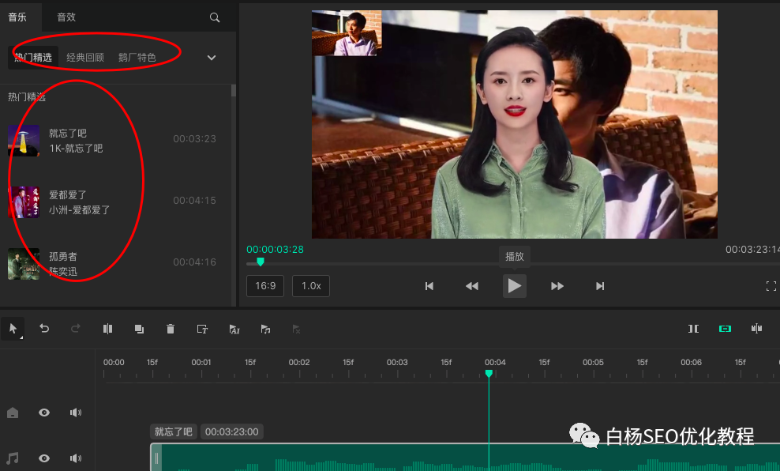Mute the music track speaker icon
This screenshot has height=471, width=780.
pos(76,458)
